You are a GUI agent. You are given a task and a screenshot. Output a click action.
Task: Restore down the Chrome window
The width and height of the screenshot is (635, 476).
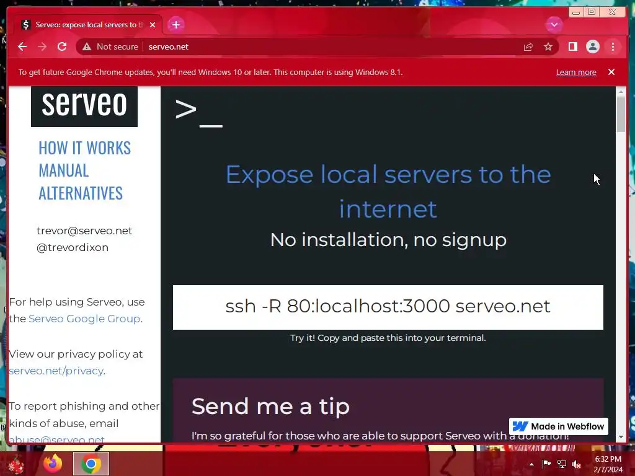[592, 12]
